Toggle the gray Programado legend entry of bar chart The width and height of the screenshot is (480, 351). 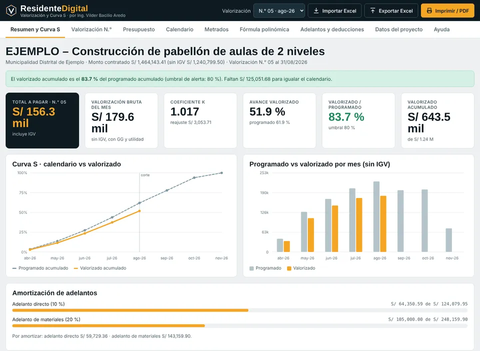click(265, 268)
